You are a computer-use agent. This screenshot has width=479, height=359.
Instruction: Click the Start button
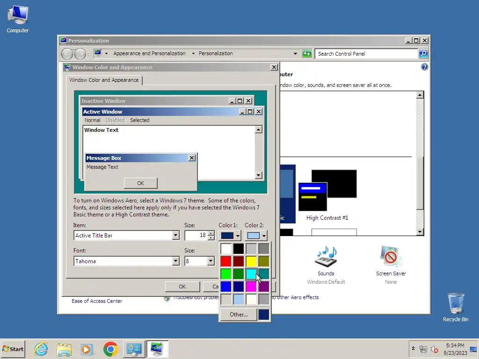13,349
